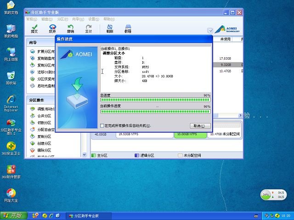
Task: Click the 34% floating speed widget
Action: pyautogui.click(x=273, y=195)
